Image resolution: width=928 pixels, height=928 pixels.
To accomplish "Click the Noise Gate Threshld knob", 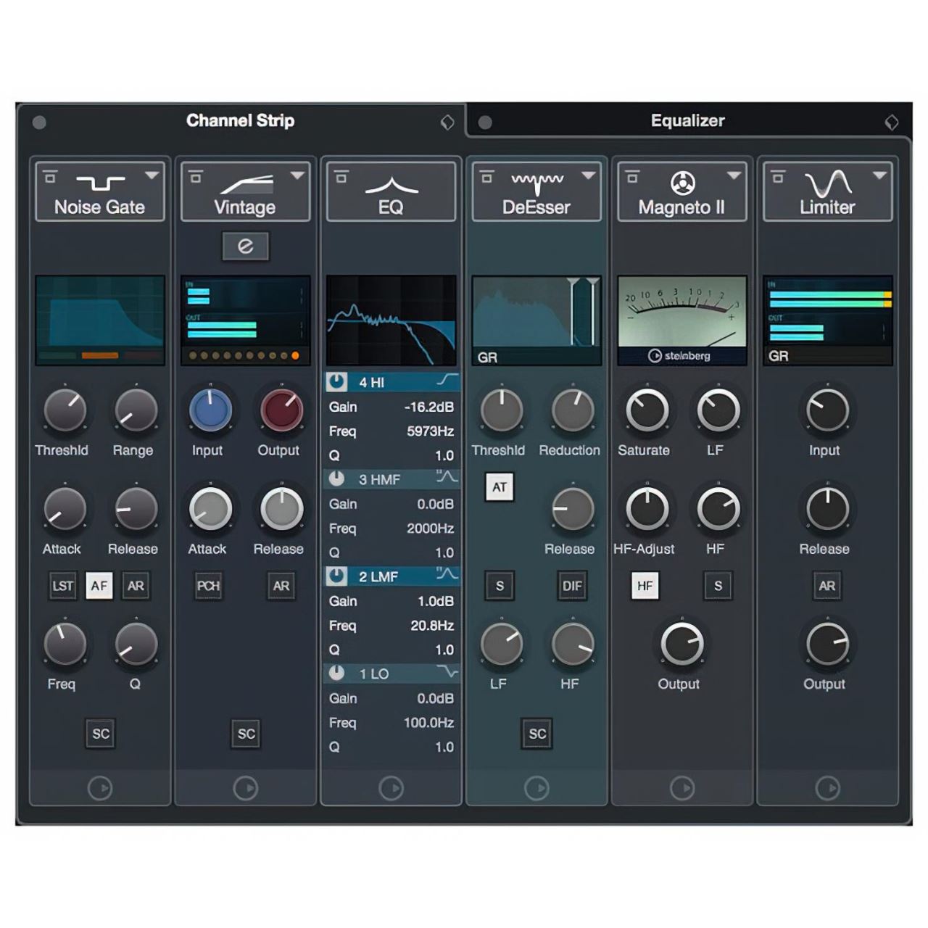I will [x=65, y=410].
